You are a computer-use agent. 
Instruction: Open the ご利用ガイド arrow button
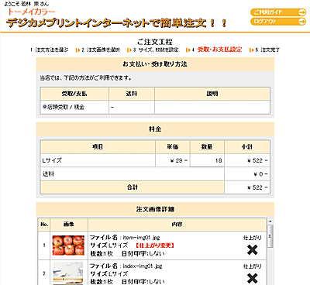click(x=278, y=12)
